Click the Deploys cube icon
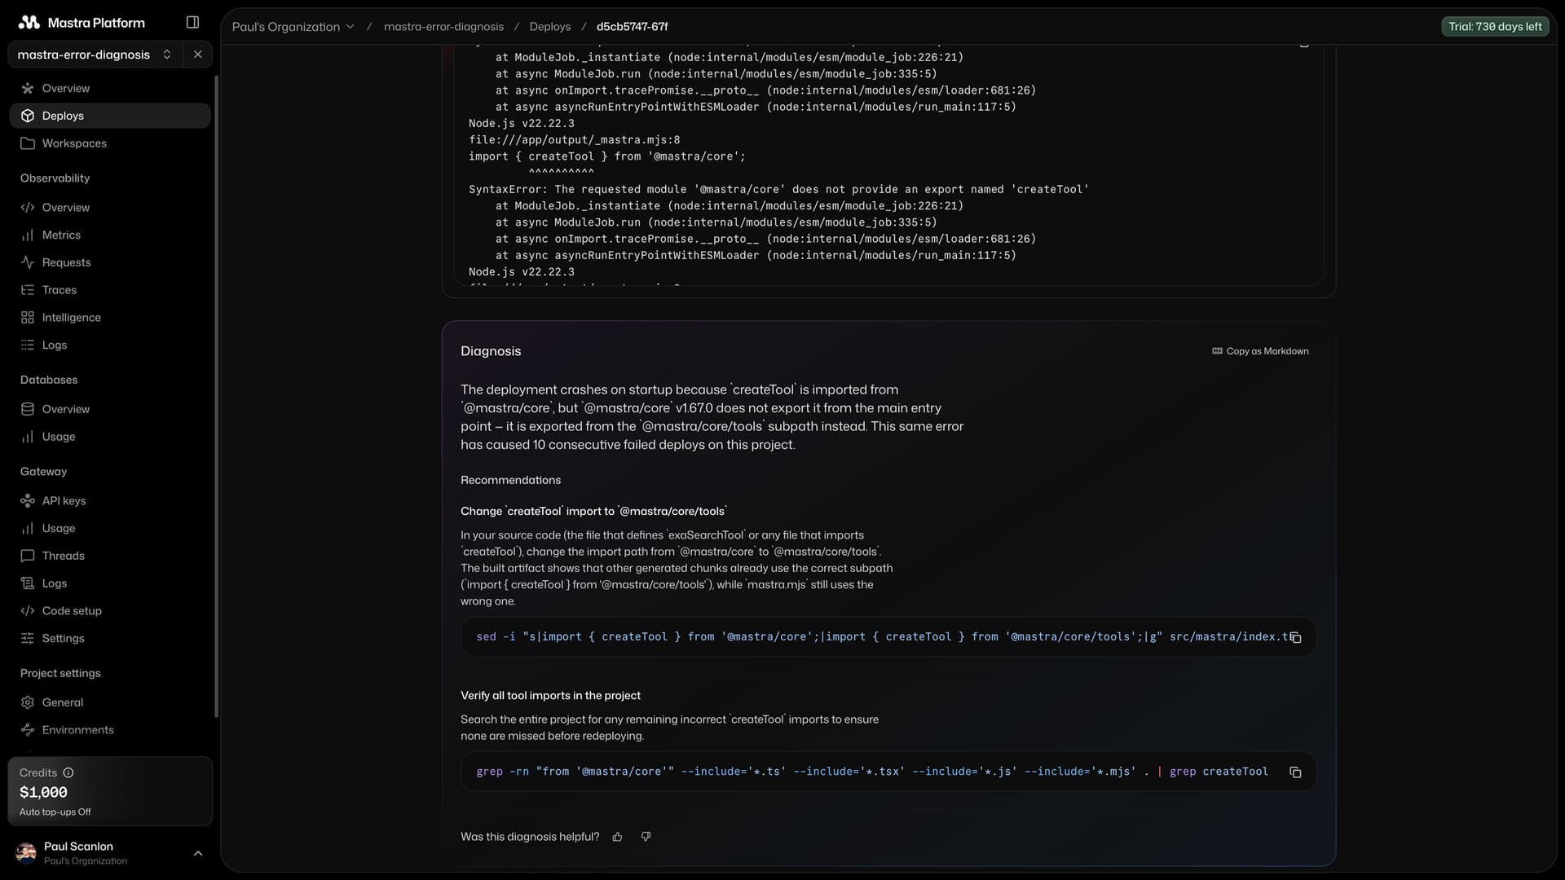This screenshot has width=1565, height=880. [x=28, y=116]
